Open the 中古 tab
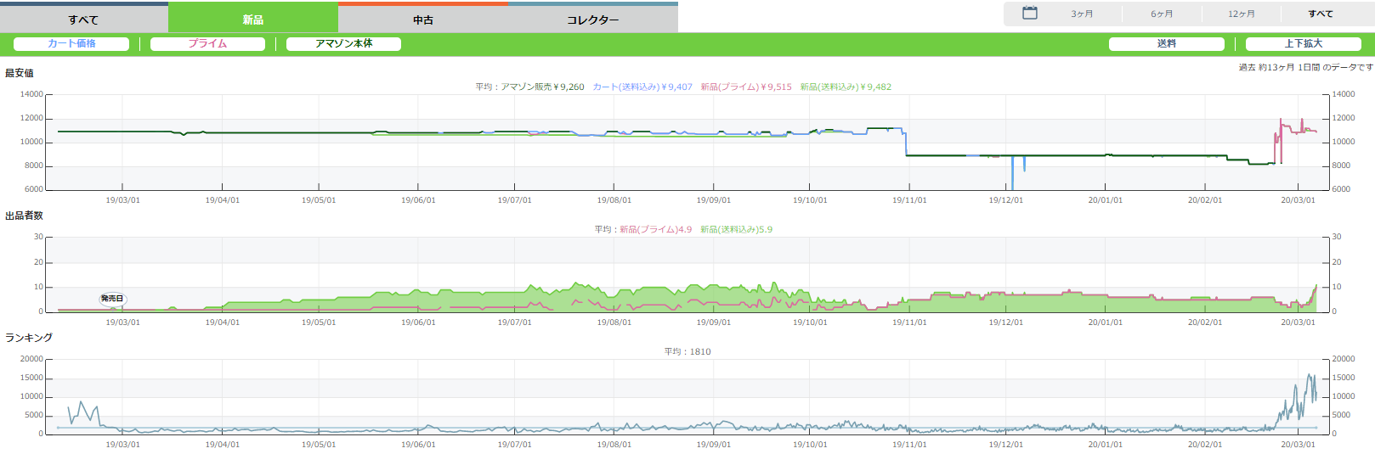This screenshot has height=454, width=1375. pos(423,20)
